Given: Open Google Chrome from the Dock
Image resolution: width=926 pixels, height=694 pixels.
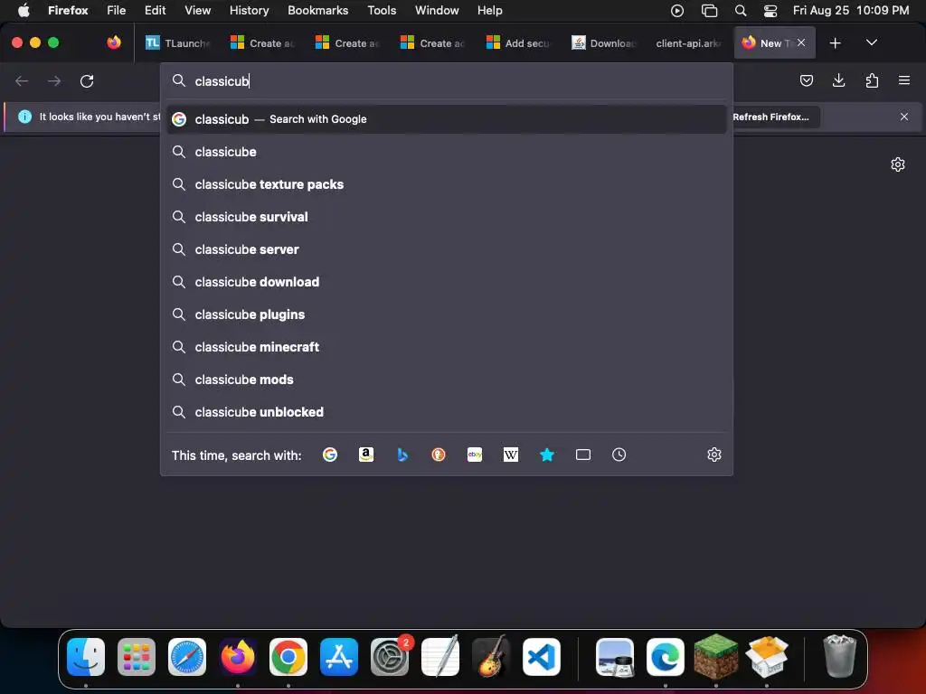Looking at the screenshot, I should pyautogui.click(x=288, y=657).
